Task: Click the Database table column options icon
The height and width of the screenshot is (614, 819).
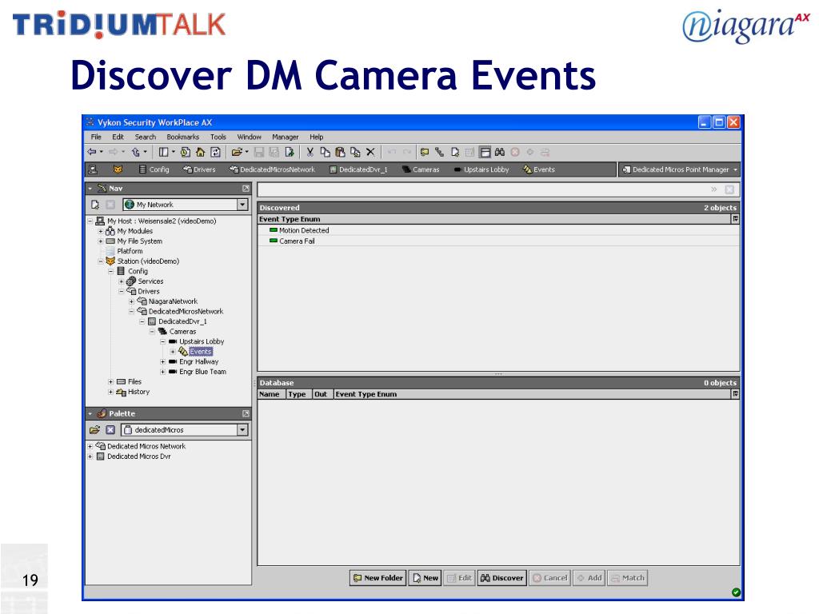Action: (735, 393)
